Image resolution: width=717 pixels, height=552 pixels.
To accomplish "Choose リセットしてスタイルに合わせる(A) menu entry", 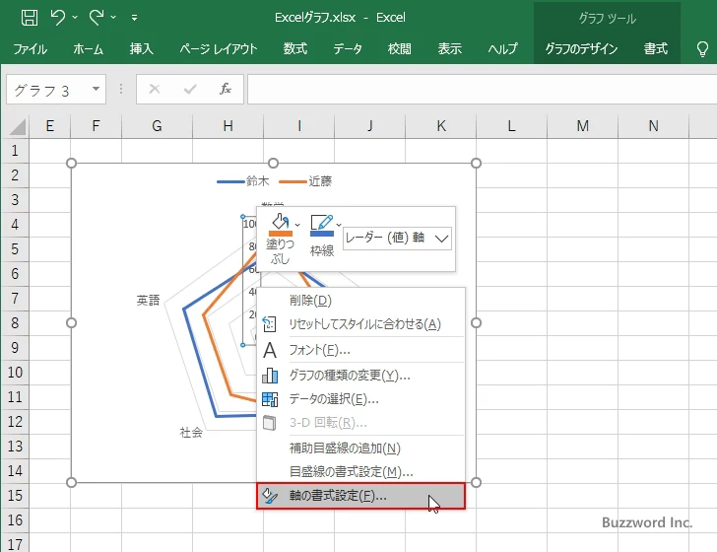I will point(361,324).
